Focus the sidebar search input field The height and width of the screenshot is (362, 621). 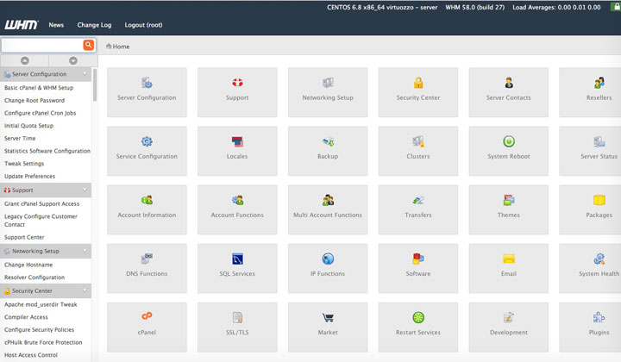coord(42,45)
